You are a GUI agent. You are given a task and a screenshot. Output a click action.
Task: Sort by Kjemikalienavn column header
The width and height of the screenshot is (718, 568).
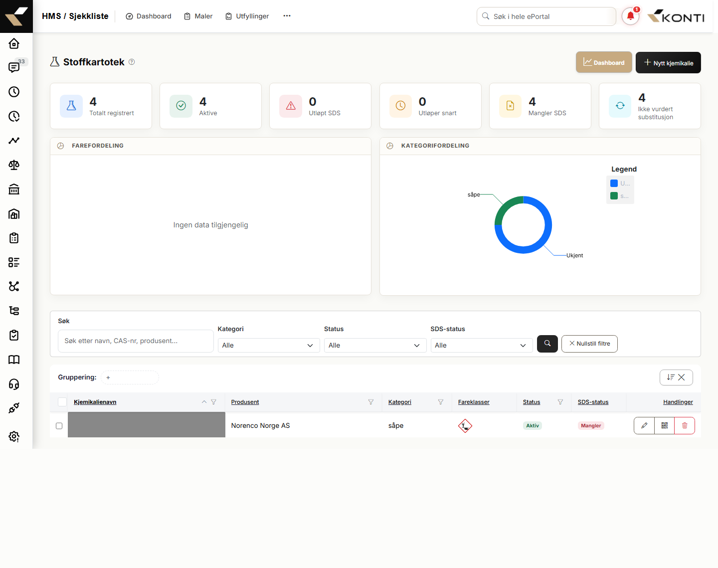[95, 402]
